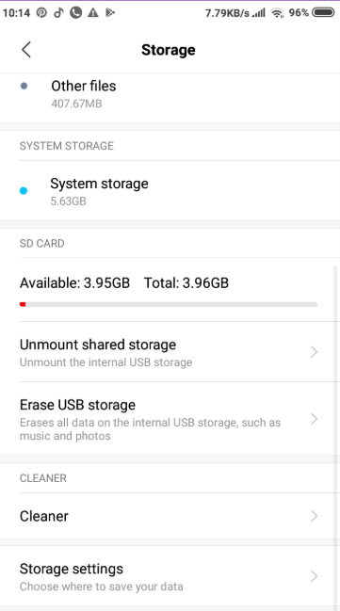Open chevron next to Unmount shared storage
340x611 pixels.
point(314,352)
